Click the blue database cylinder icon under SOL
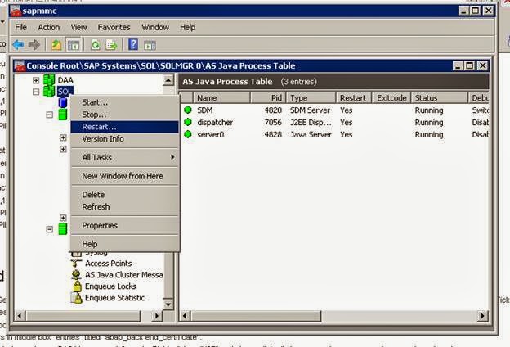 pyautogui.click(x=63, y=103)
